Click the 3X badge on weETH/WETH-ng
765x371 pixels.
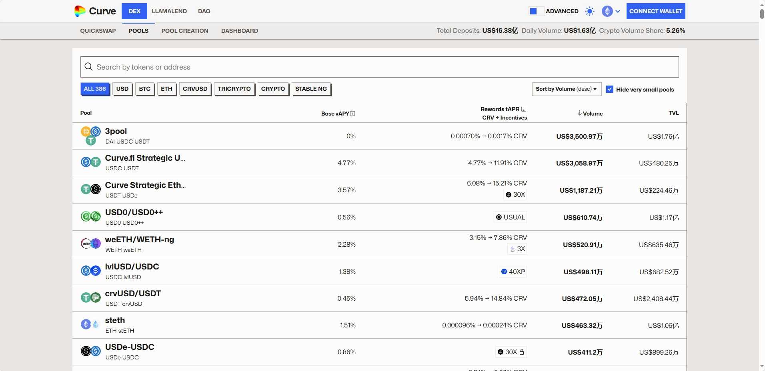517,249
